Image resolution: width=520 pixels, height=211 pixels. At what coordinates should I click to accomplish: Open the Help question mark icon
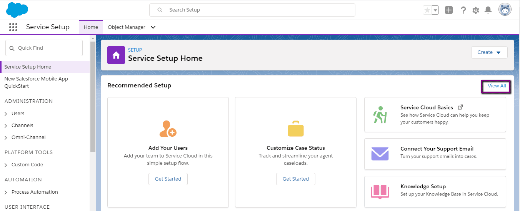pyautogui.click(x=463, y=10)
